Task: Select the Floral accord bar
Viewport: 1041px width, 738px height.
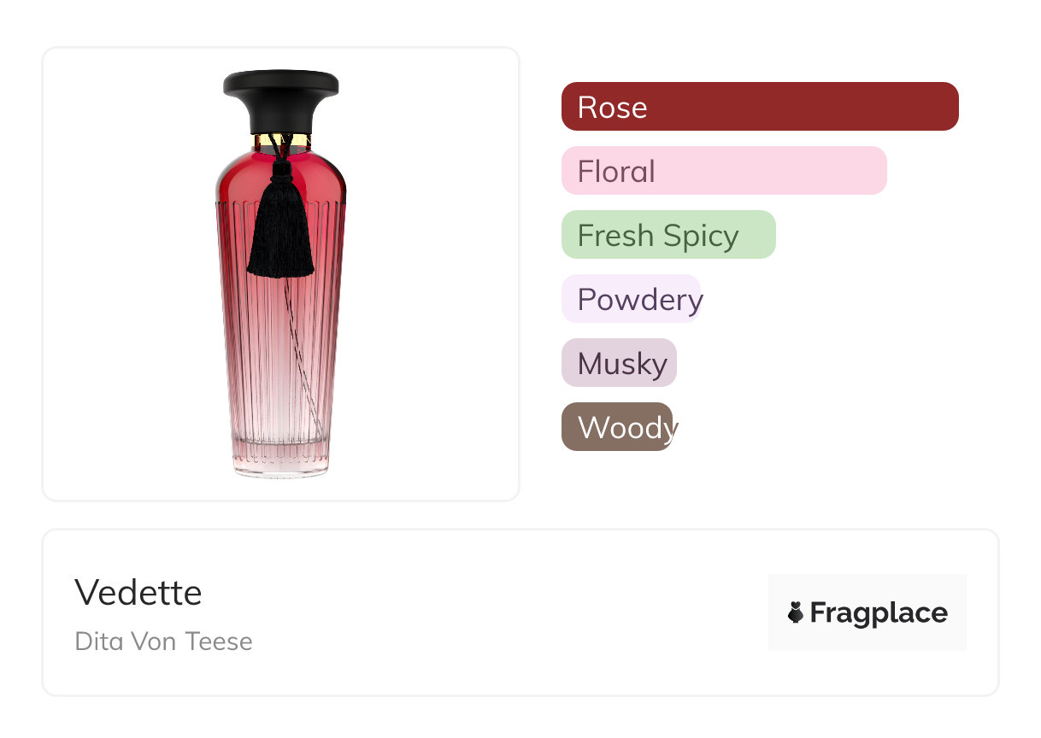Action: pyautogui.click(x=723, y=171)
